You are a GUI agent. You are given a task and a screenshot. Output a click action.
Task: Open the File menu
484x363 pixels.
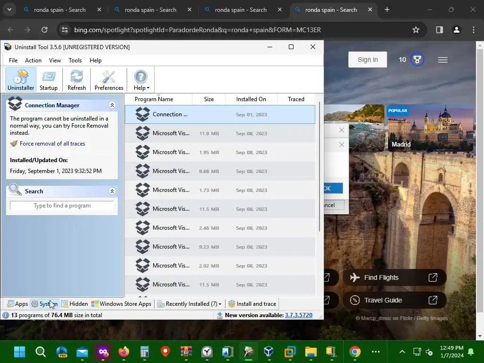point(13,60)
